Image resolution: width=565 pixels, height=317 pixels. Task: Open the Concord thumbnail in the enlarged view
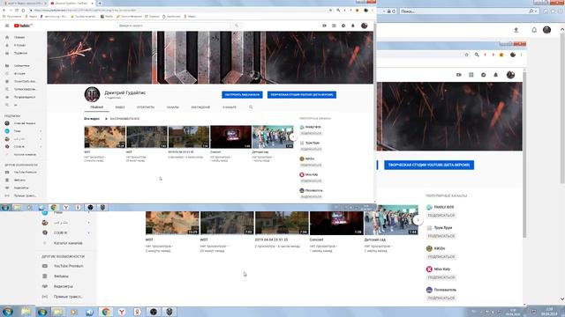336,223
